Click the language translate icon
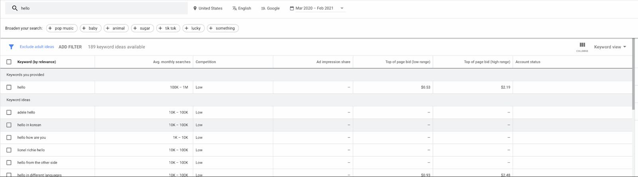 (x=234, y=8)
